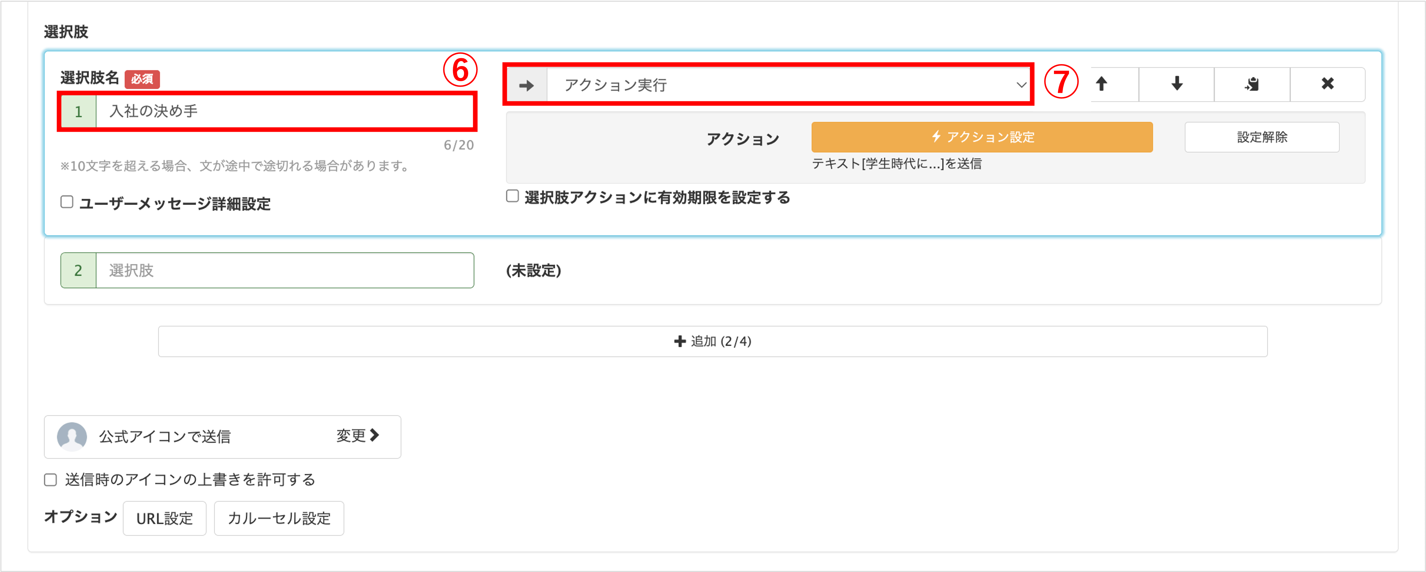
Task: Click the number 2 badge of choice 2
Action: tap(79, 271)
